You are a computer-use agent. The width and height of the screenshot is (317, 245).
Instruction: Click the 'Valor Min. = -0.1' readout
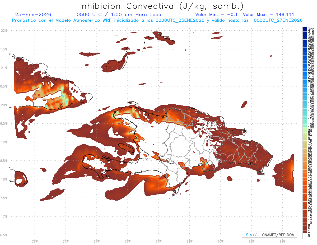coord(216,15)
